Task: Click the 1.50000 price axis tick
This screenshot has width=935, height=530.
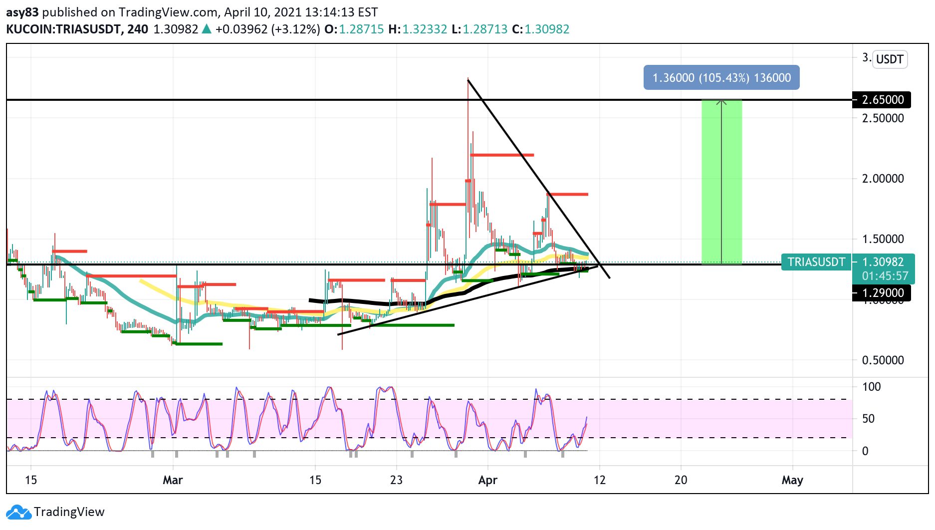Action: coord(883,239)
